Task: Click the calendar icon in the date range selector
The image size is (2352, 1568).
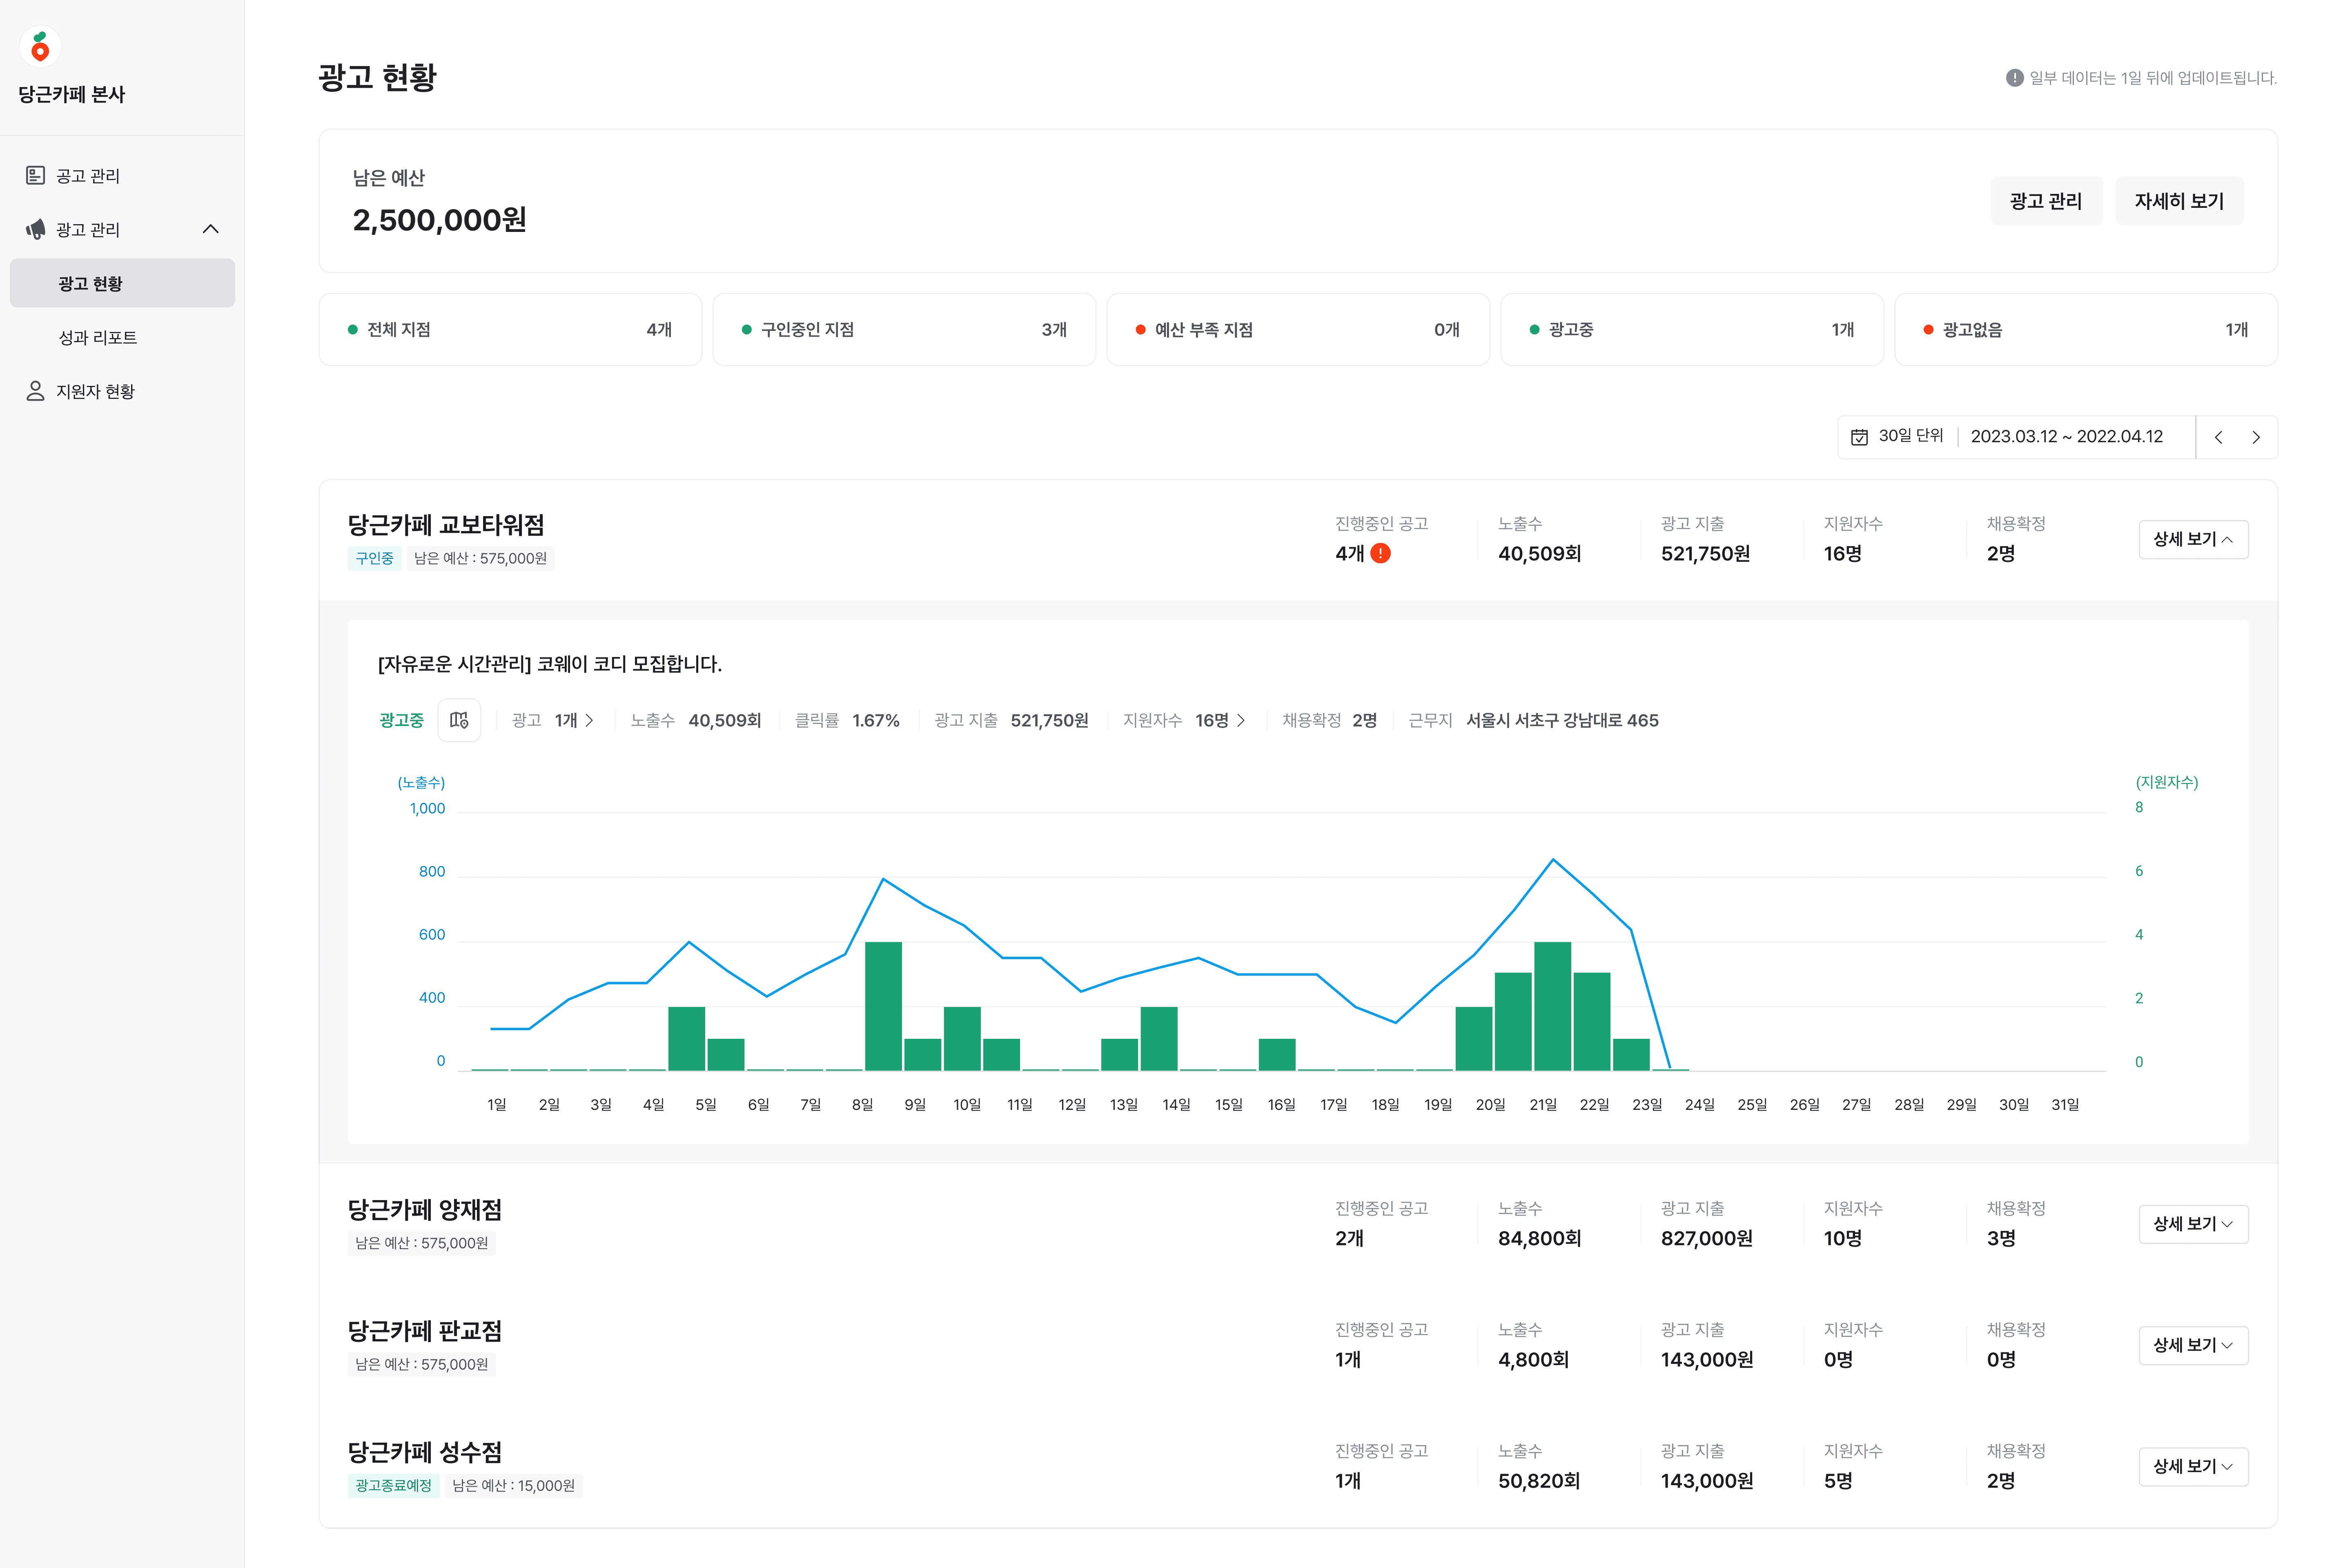Action: tap(1859, 437)
